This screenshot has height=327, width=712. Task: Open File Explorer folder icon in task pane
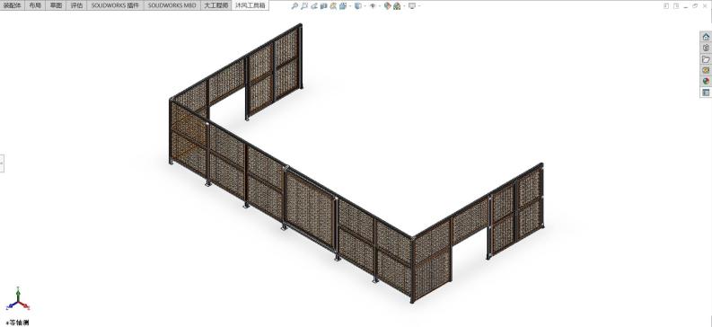point(706,59)
